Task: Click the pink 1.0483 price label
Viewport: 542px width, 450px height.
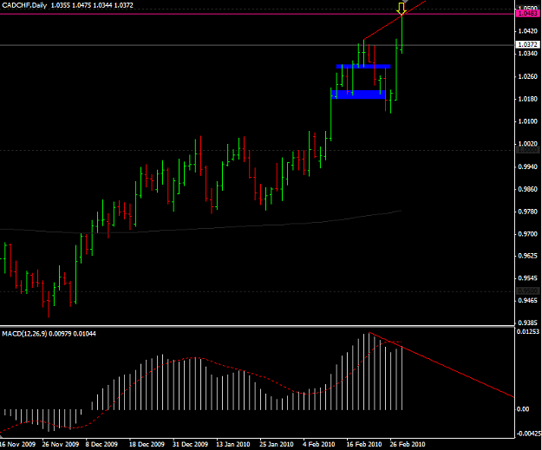Action: [x=527, y=14]
